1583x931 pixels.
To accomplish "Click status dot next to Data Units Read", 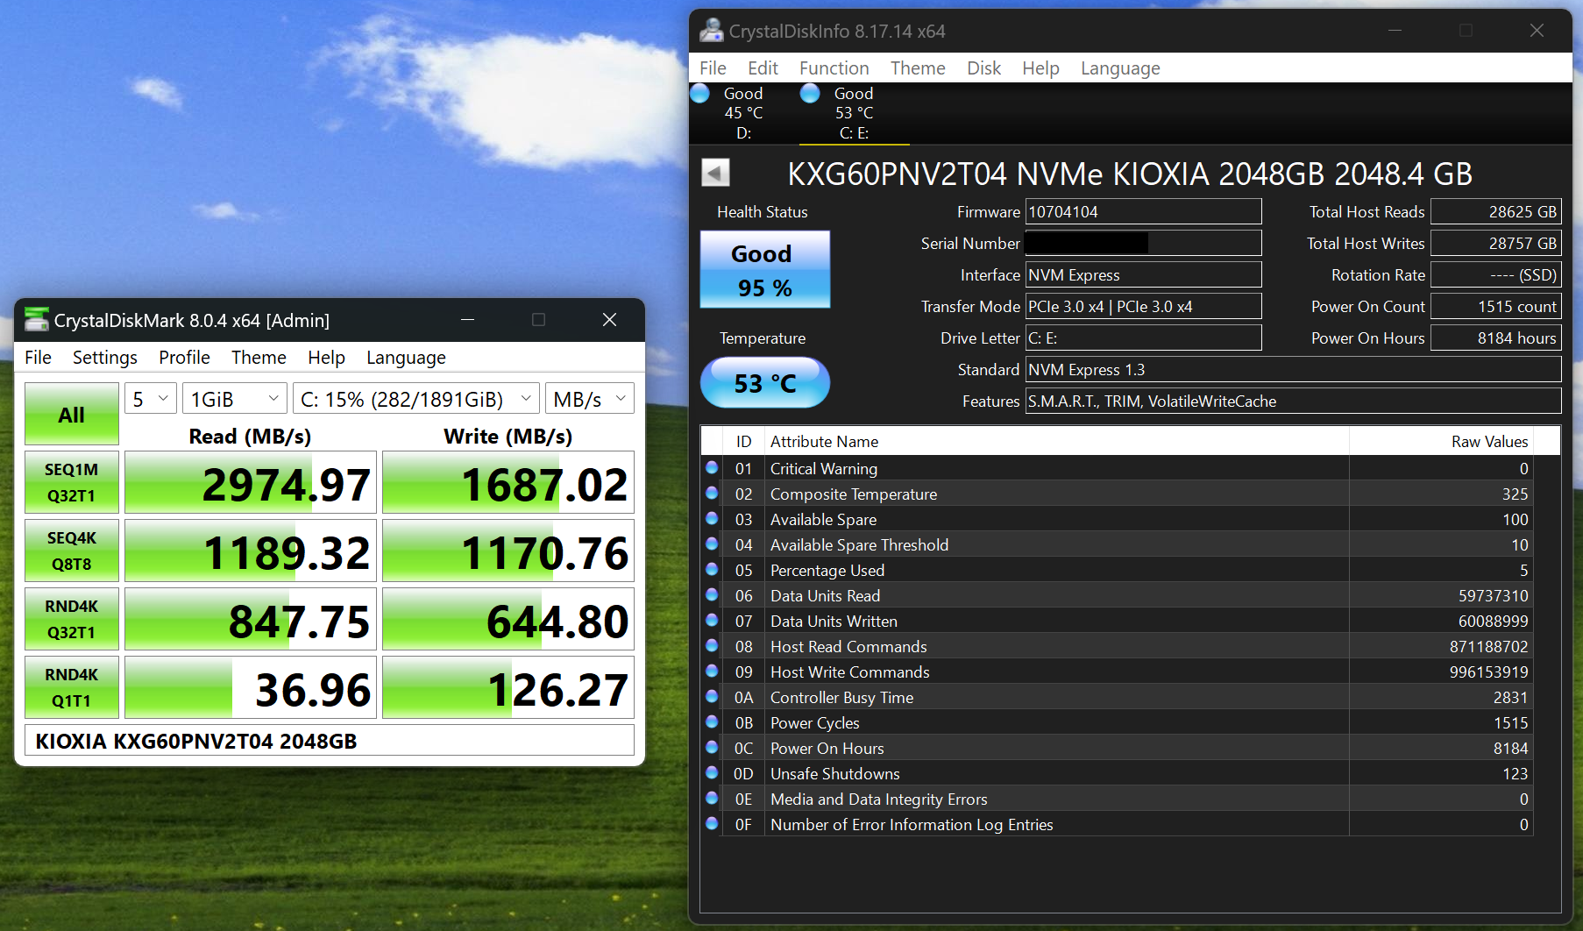I will 712,595.
